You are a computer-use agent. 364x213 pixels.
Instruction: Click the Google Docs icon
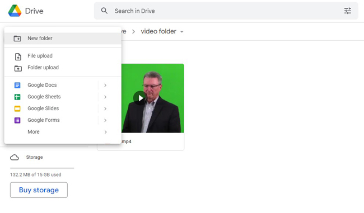[17, 86]
